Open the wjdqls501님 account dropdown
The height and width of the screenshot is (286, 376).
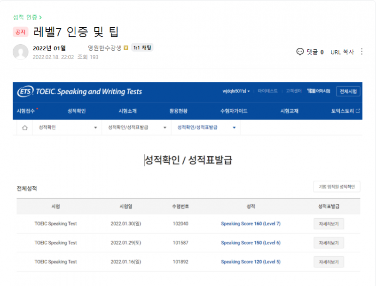click(x=236, y=91)
